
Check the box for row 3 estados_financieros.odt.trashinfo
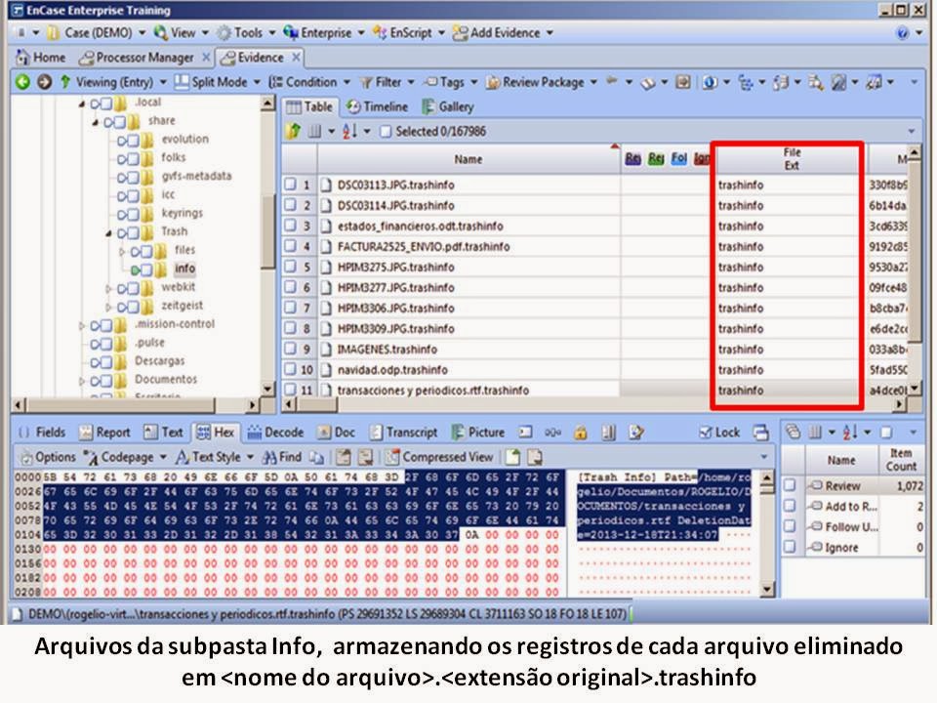click(291, 226)
